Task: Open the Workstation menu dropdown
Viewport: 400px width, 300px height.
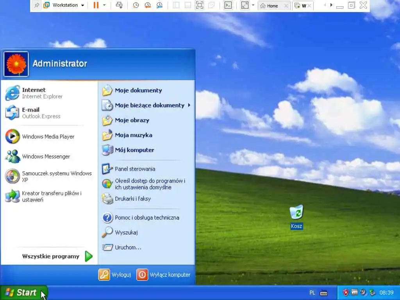Action: (64, 5)
